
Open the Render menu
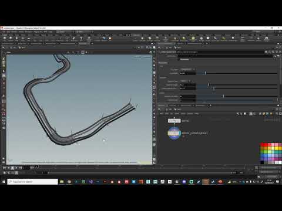14,32
